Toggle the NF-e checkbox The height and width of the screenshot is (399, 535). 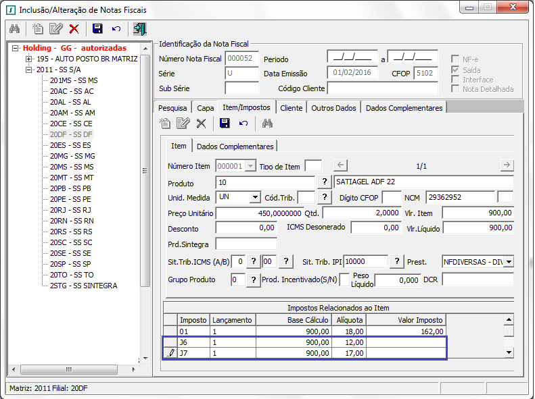tap(456, 59)
